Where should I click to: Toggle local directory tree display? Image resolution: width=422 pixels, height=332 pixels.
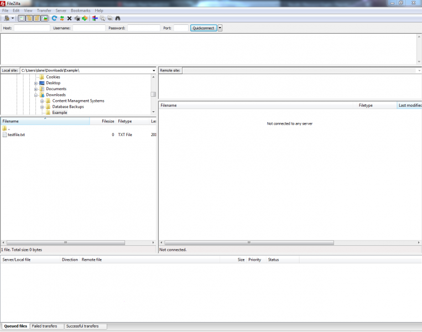(29, 18)
